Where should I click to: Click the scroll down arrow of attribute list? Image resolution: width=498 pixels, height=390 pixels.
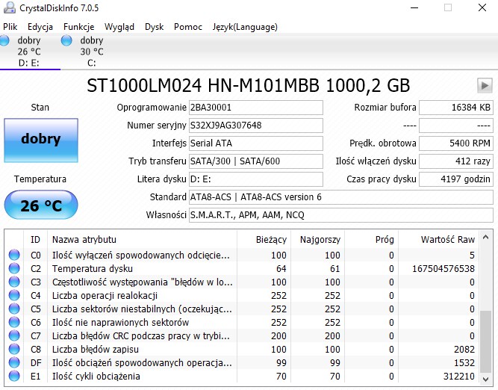point(485,379)
